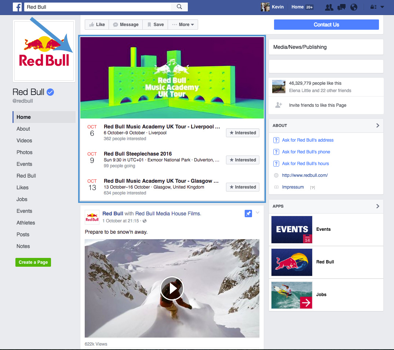
Task: Click the book icon beside Impressum
Action: 276,187
